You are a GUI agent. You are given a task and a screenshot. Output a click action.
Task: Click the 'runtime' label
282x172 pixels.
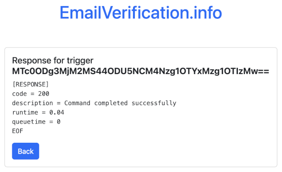pos(25,113)
